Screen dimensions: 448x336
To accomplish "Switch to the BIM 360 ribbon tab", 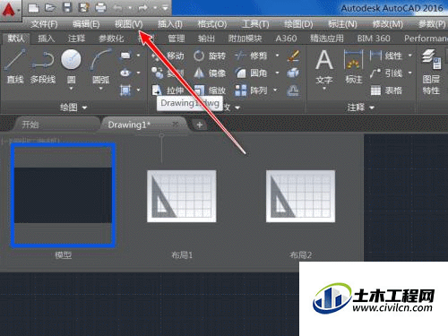I will coord(374,39).
